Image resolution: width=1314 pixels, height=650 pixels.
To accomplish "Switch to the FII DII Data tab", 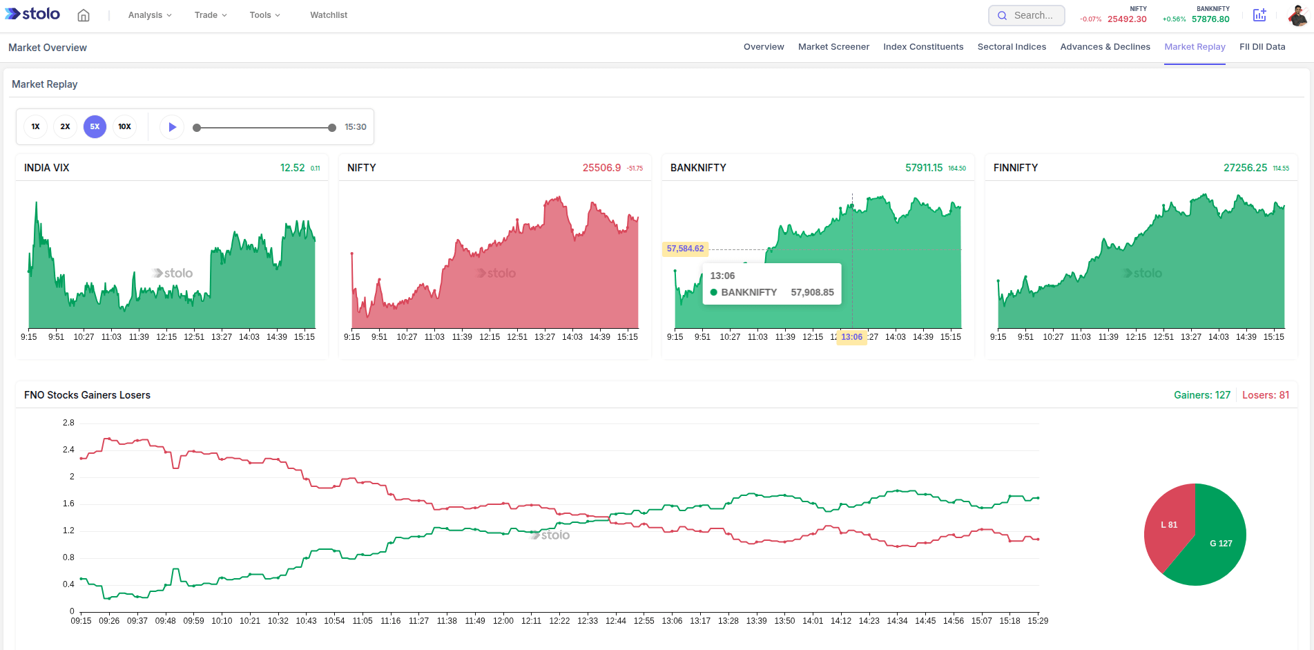I will [x=1262, y=46].
